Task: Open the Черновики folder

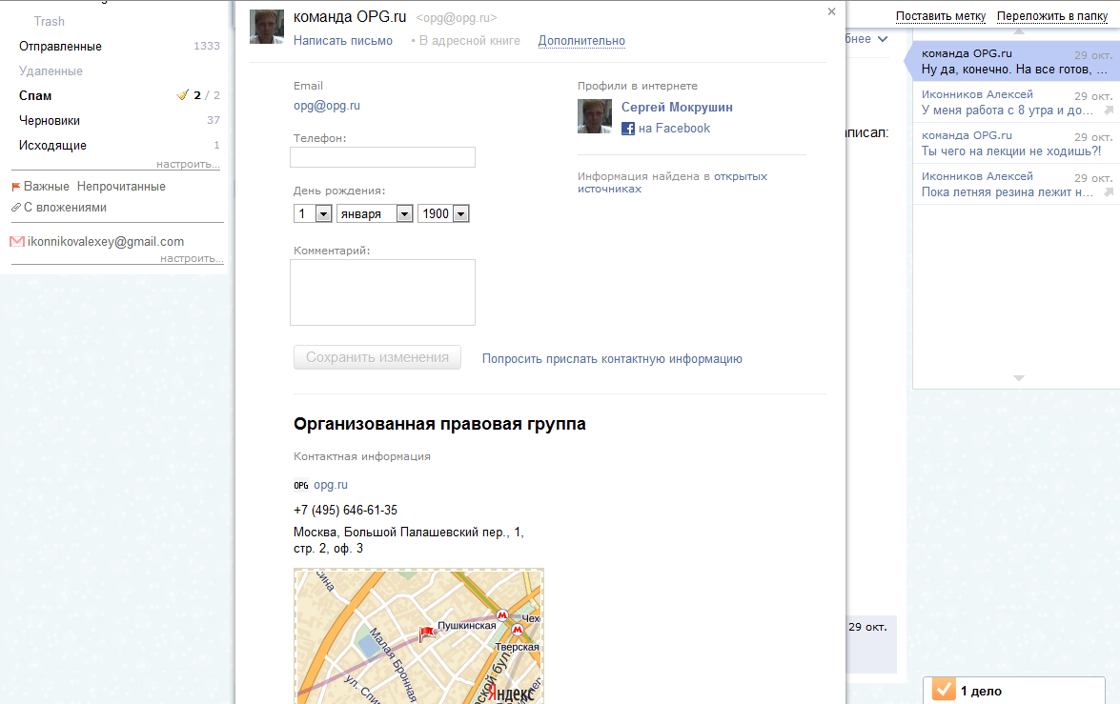Action: [x=50, y=121]
